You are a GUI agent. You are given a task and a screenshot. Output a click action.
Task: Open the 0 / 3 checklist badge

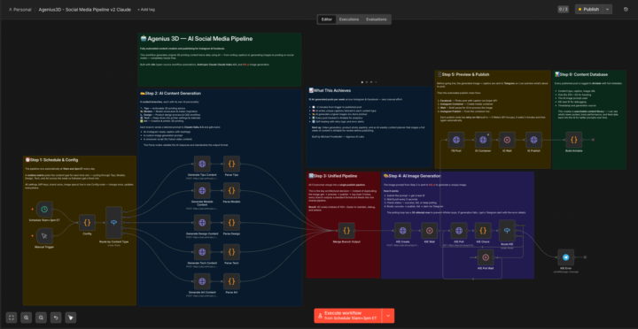point(564,9)
